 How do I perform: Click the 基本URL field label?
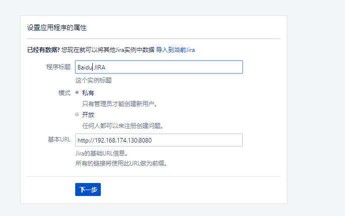(59, 139)
